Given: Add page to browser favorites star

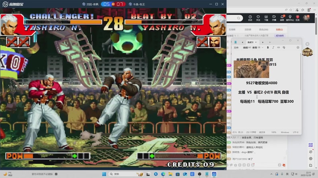Looking at the screenshot, I should click(291, 9).
